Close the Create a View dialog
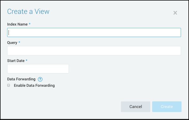Image resolution: width=189 pixels, height=120 pixels. [x=175, y=13]
